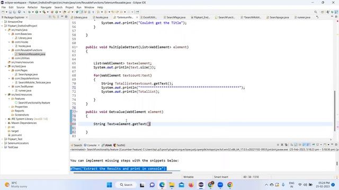
Task: Collapse com.ReusableFunctions package
Action: (10, 50)
